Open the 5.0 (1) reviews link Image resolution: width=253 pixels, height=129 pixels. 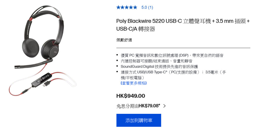point(147,7)
